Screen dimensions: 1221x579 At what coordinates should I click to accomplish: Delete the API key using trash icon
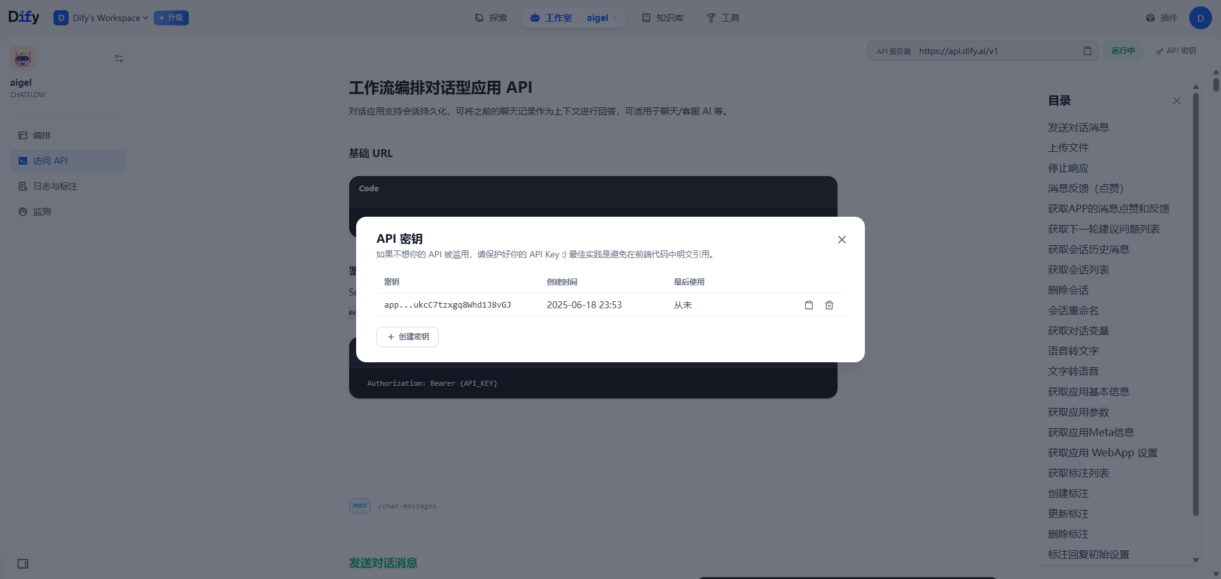(829, 305)
